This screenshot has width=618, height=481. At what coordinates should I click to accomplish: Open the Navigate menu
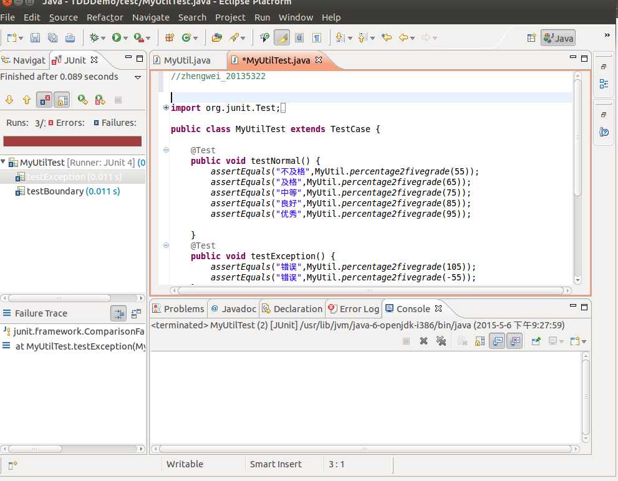click(x=150, y=17)
